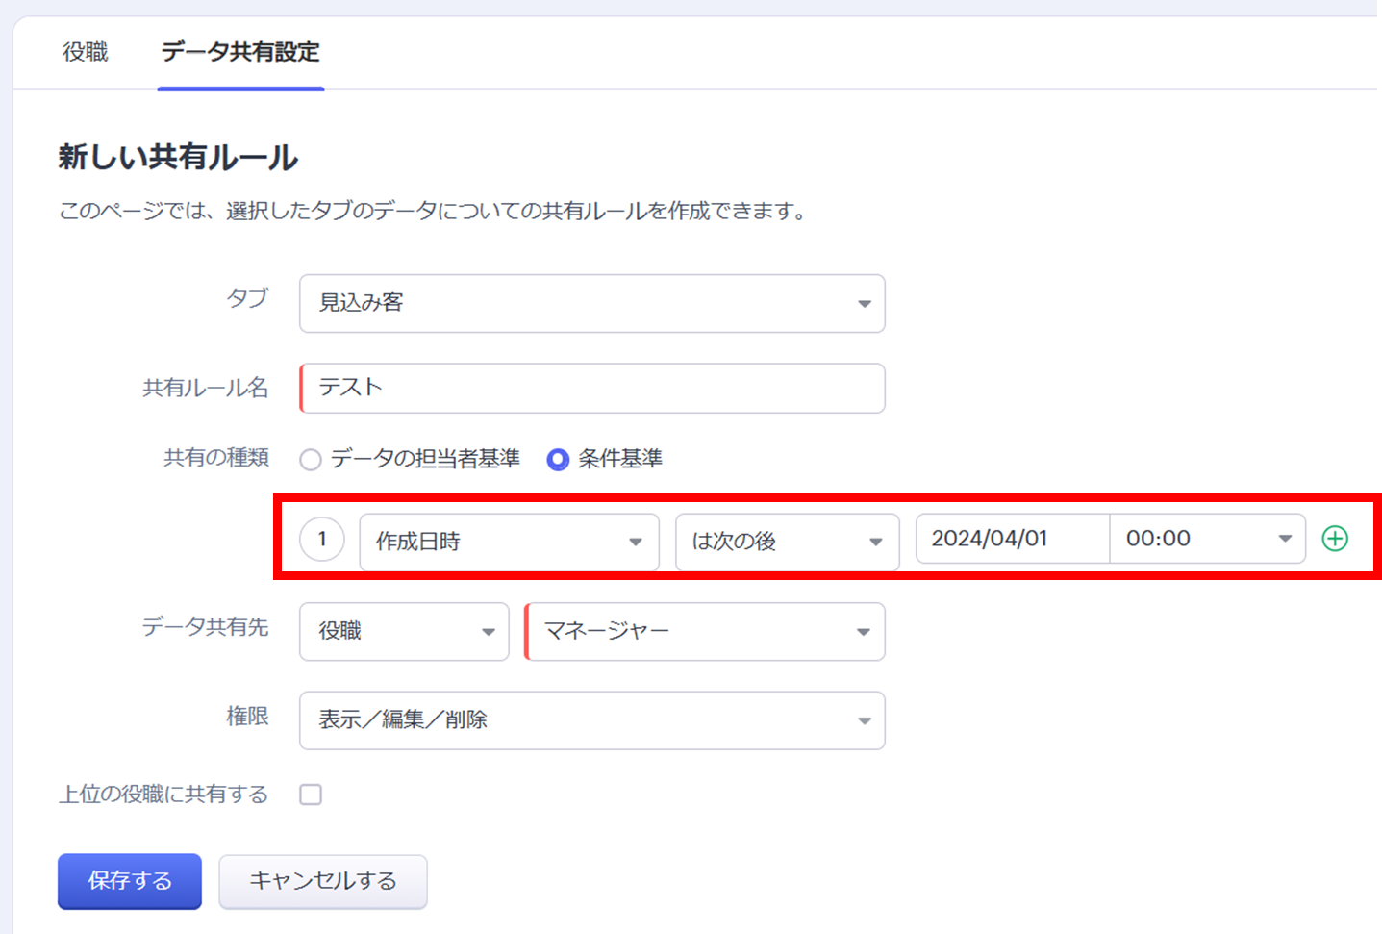
Task: Click the 2024/04/01 date field
Action: [x=1012, y=539]
